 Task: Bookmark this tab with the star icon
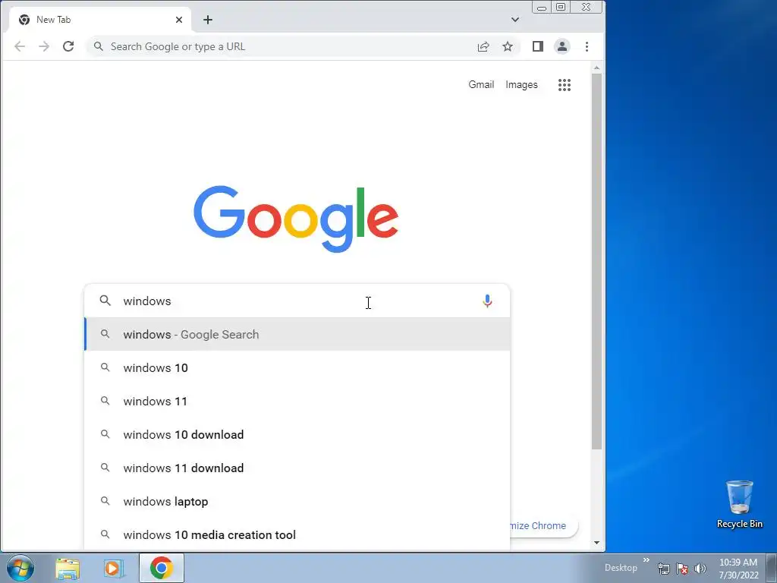coord(508,46)
